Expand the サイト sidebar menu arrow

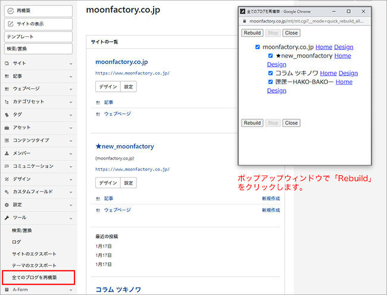[71, 64]
